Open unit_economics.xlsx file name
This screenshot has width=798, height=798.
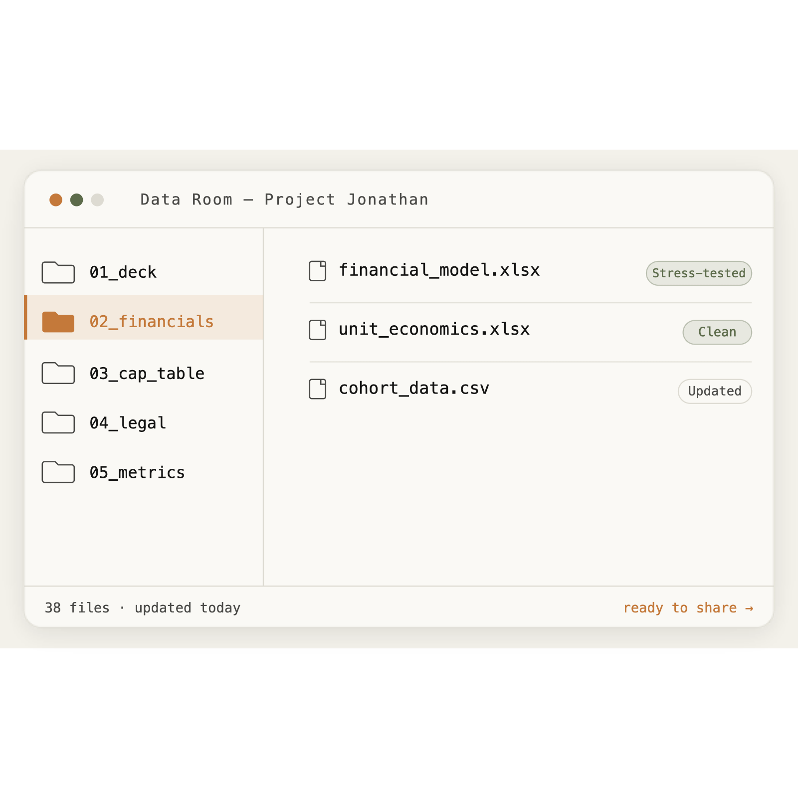click(434, 329)
